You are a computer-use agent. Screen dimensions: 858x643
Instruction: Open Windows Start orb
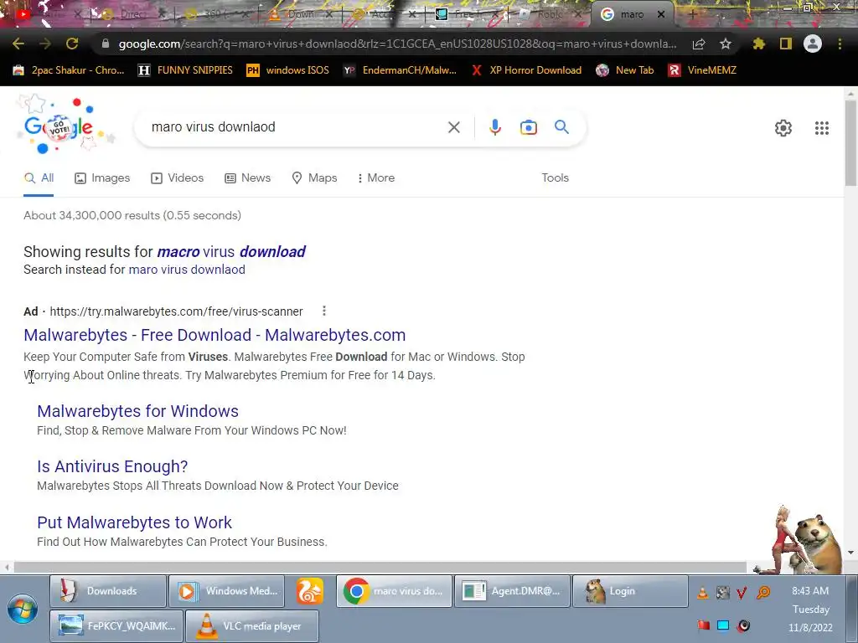pos(23,610)
